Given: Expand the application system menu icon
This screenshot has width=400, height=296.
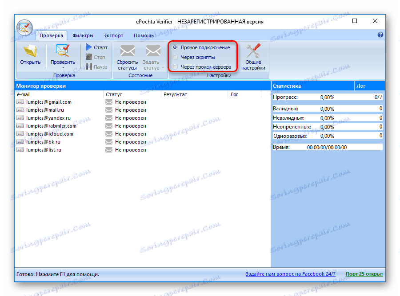Looking at the screenshot, I should pos(24,27).
